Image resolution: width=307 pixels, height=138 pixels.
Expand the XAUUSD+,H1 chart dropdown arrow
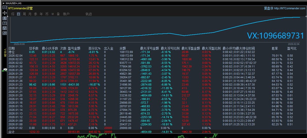3,3
